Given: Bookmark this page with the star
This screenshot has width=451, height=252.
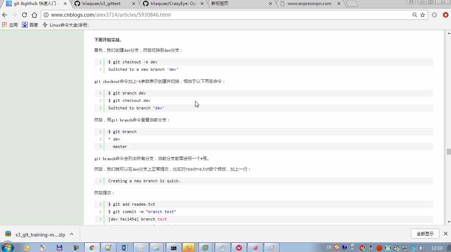Looking at the screenshot, I should (423, 15).
